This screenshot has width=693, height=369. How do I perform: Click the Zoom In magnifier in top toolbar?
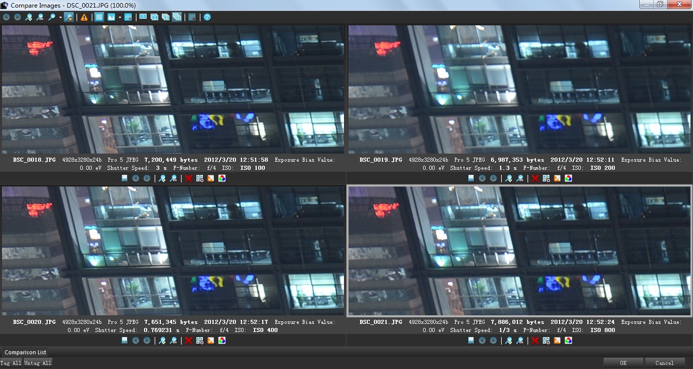[x=29, y=17]
